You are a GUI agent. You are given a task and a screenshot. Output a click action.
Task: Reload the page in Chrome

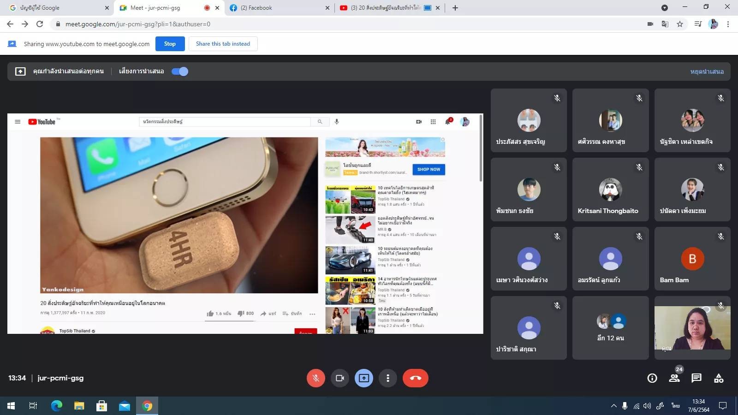[40, 24]
